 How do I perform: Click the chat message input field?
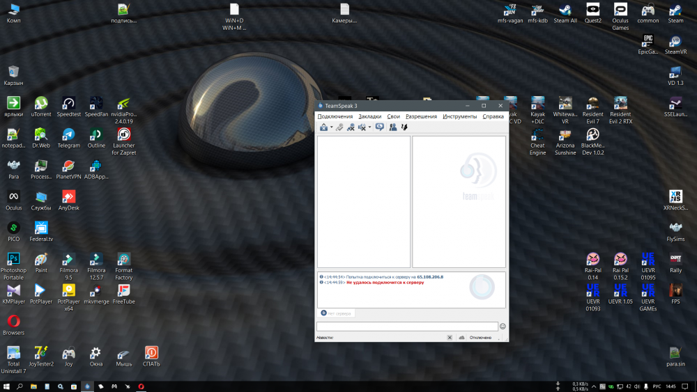pyautogui.click(x=407, y=326)
